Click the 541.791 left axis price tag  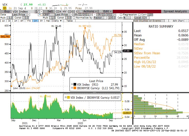(5, 36)
